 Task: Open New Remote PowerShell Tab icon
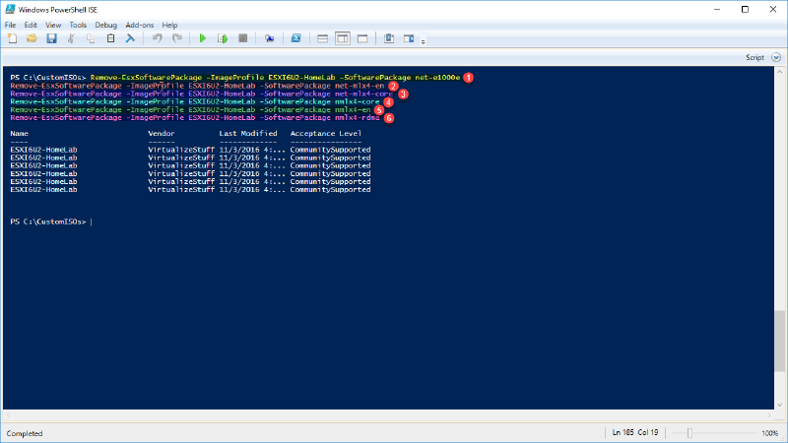269,38
